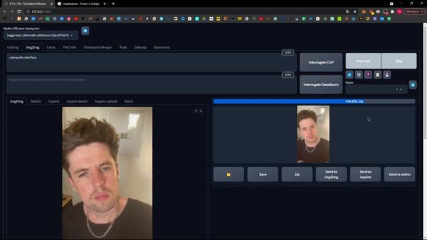Clear the prompt with the trash icon

pyautogui.click(x=359, y=75)
